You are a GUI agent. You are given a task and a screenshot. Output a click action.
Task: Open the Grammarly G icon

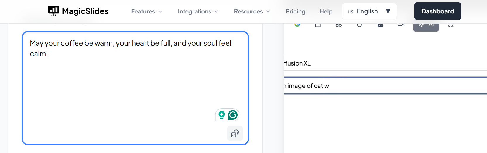233,115
